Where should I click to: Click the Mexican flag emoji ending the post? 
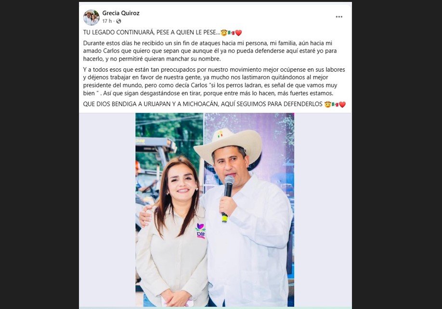tap(335, 104)
